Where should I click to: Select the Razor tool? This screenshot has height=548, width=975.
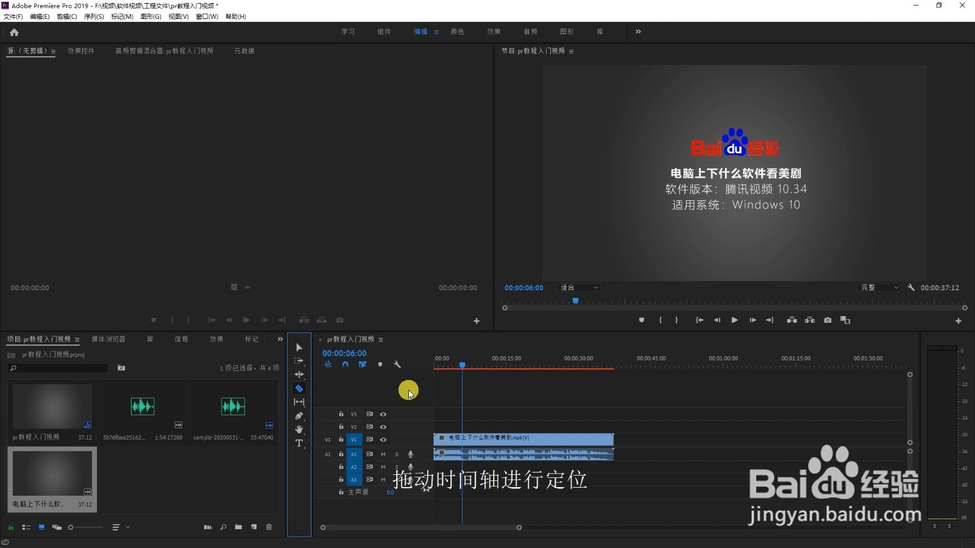pyautogui.click(x=299, y=388)
